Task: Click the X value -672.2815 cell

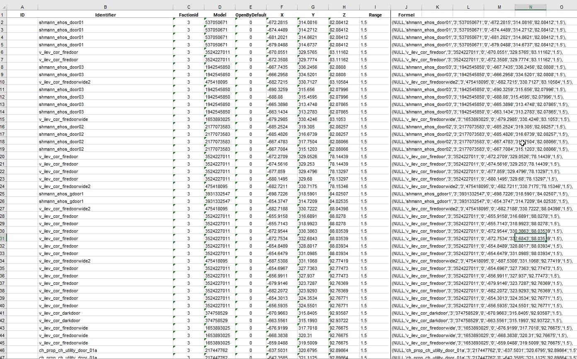Action: tap(281, 22)
